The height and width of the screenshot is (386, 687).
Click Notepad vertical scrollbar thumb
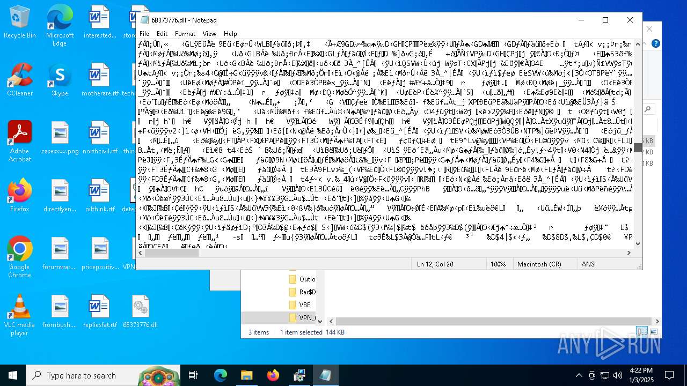638,147
